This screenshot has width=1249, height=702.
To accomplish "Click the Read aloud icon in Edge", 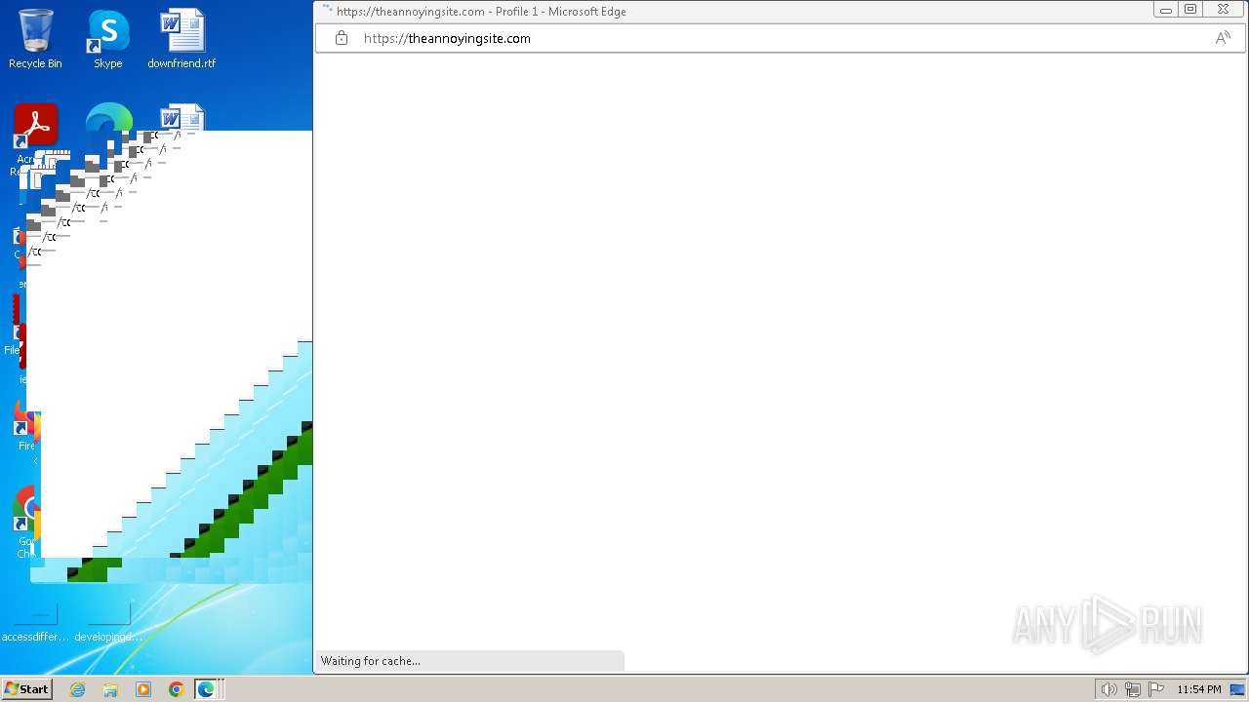I will point(1222,38).
